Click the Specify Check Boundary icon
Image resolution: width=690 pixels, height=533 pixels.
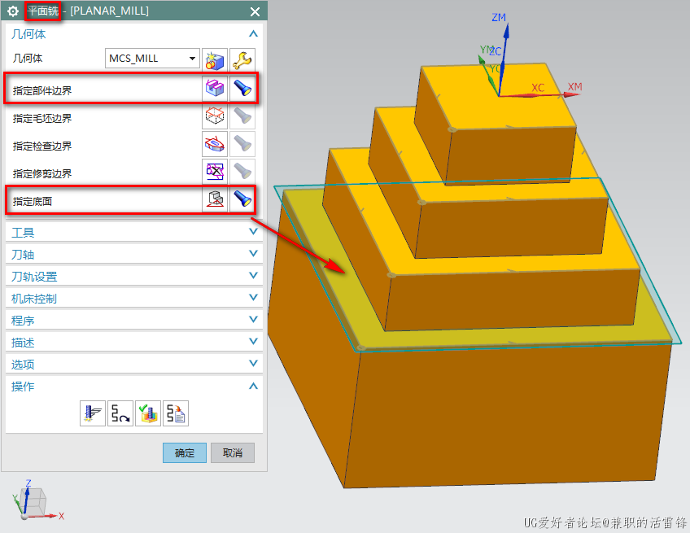(215, 145)
